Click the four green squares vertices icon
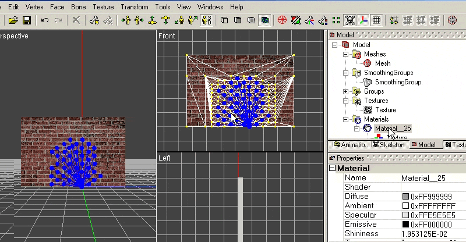The image size is (466, 242). click(336, 20)
